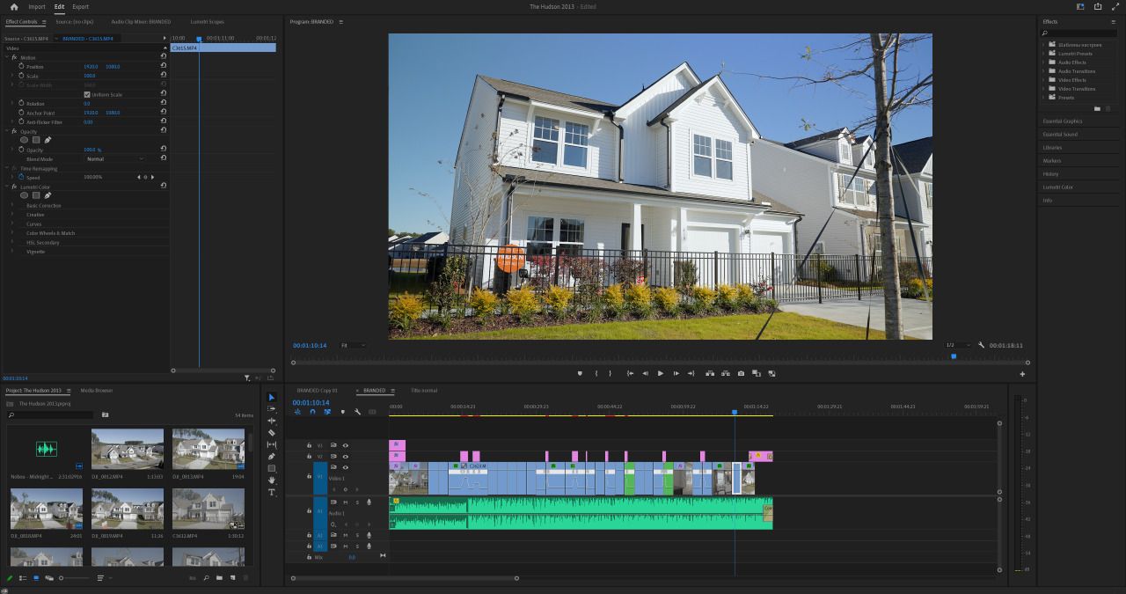This screenshot has height=594, width=1126.
Task: Switch to the BRANDED Copy 01 sequence tab
Action: [319, 390]
